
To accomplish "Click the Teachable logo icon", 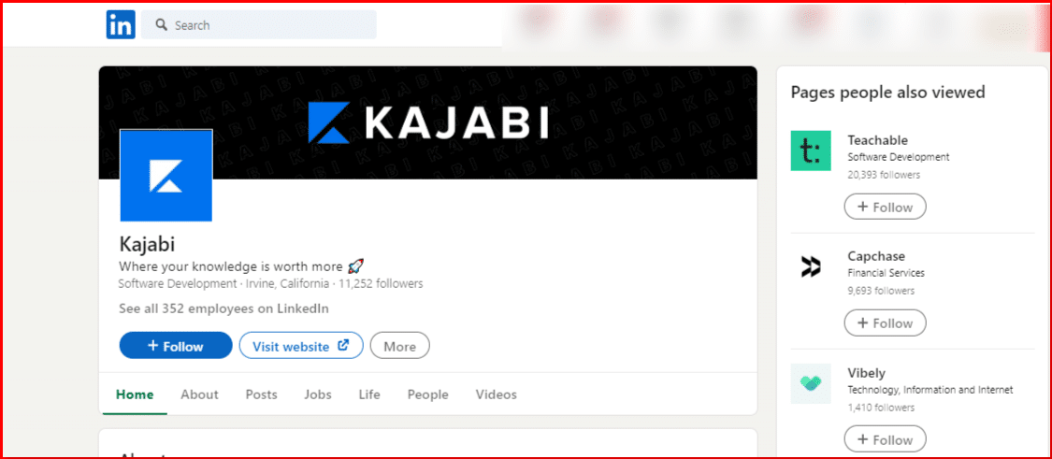I will coord(811,151).
